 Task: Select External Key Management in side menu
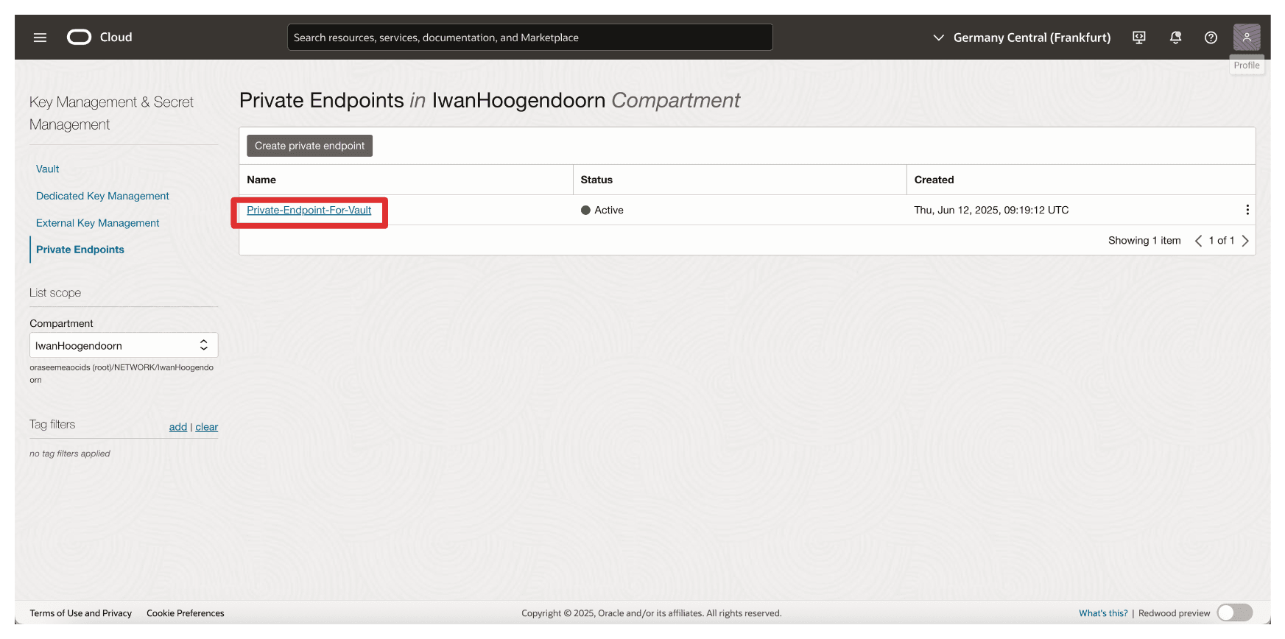pyautogui.click(x=97, y=223)
